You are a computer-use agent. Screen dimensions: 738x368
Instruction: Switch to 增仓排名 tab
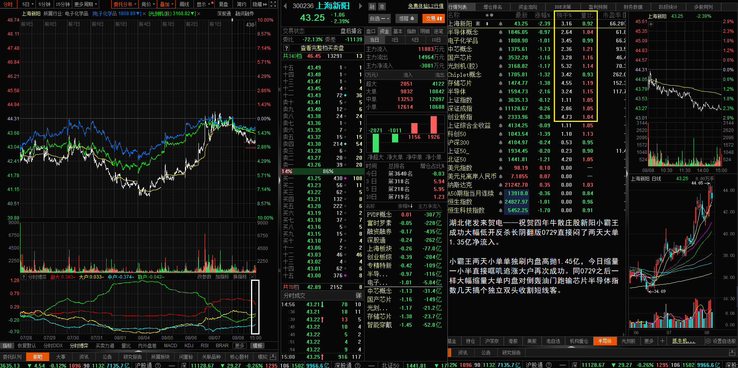click(492, 7)
